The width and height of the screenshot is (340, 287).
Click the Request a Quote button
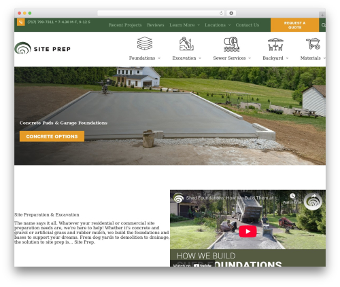294,25
